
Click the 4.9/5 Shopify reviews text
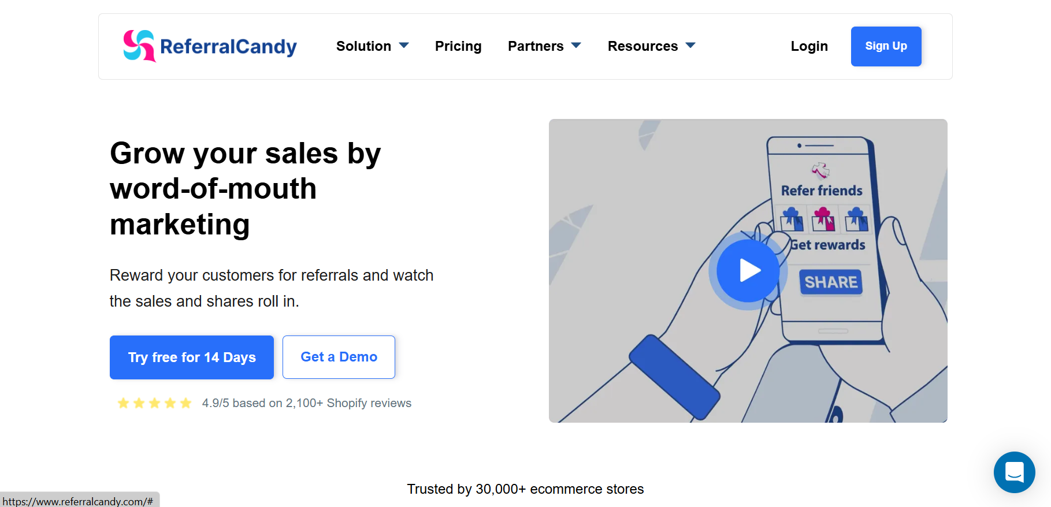click(x=306, y=403)
